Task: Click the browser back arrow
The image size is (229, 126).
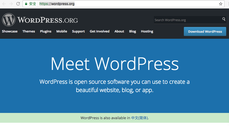Action: point(4,4)
